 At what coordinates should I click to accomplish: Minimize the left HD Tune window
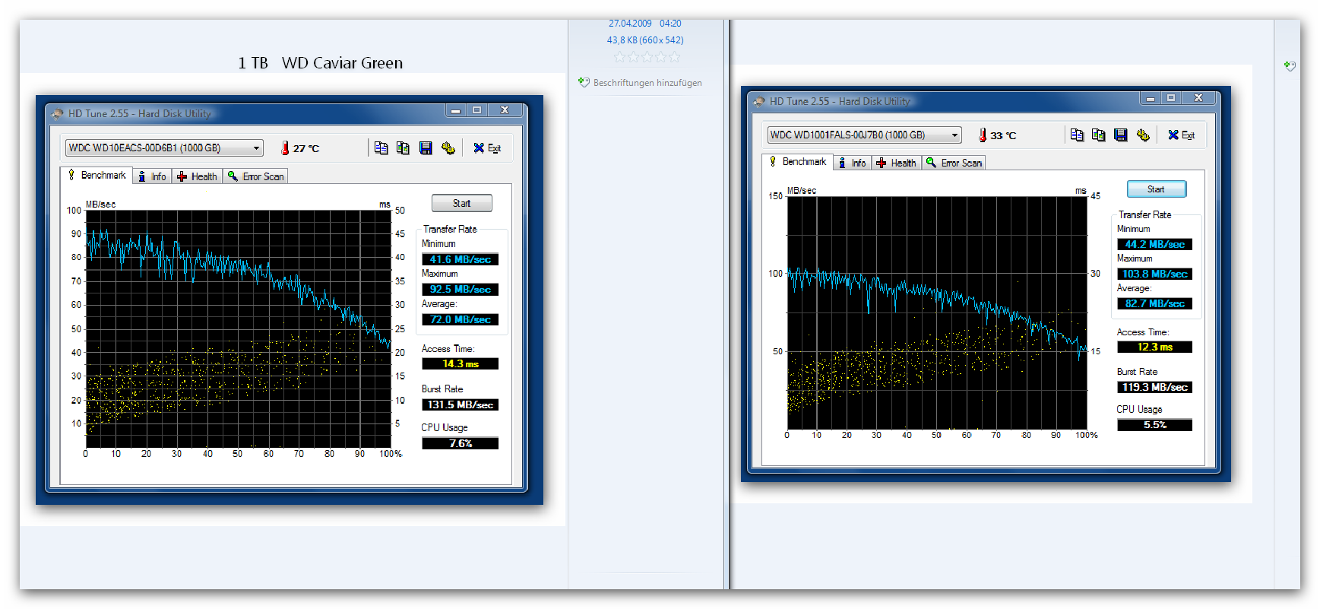pyautogui.click(x=456, y=110)
